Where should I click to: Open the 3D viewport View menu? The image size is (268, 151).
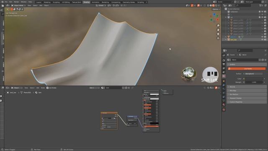tap(29, 5)
